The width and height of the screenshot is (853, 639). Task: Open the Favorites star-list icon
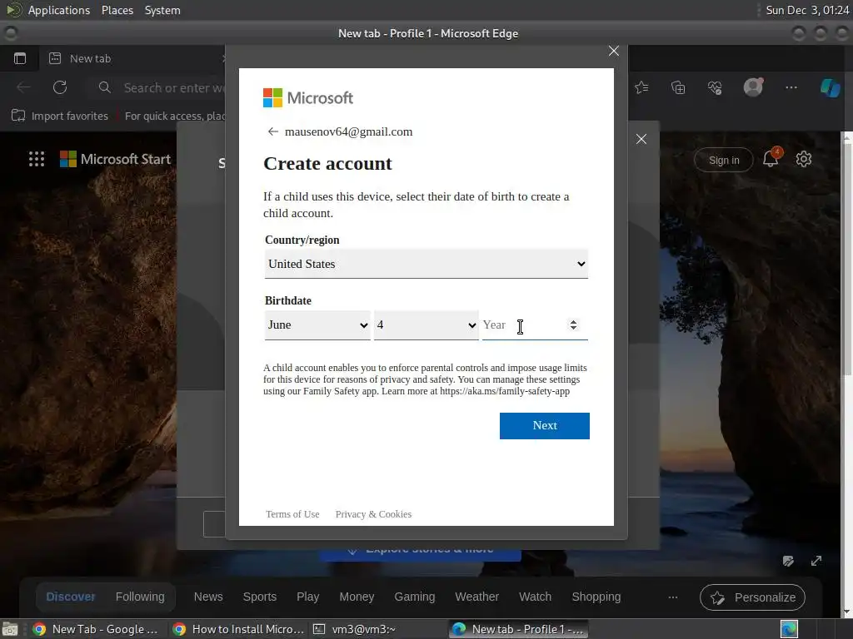point(641,87)
